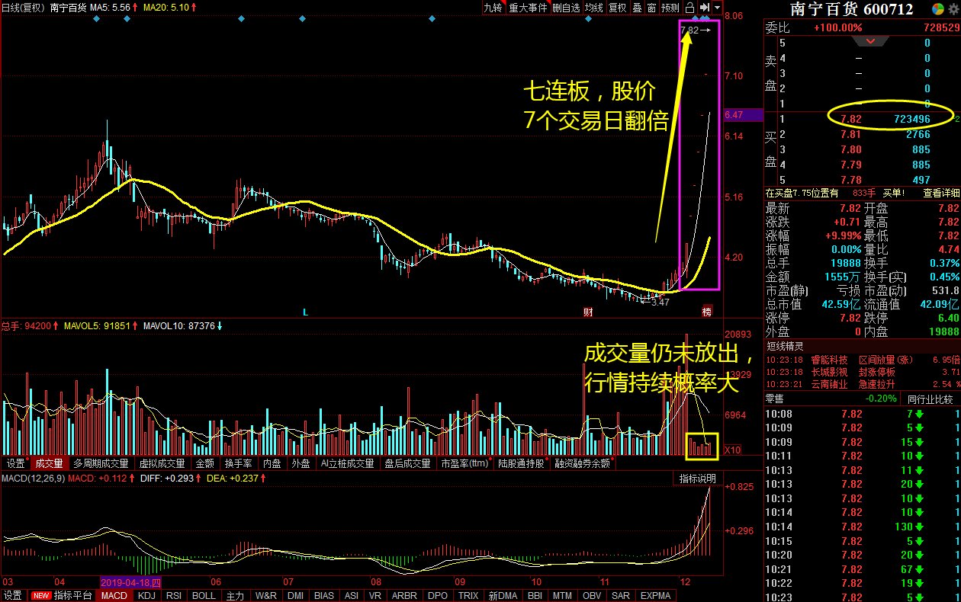
Task: Click the L marker below the candlestick chart
Action: point(305,312)
